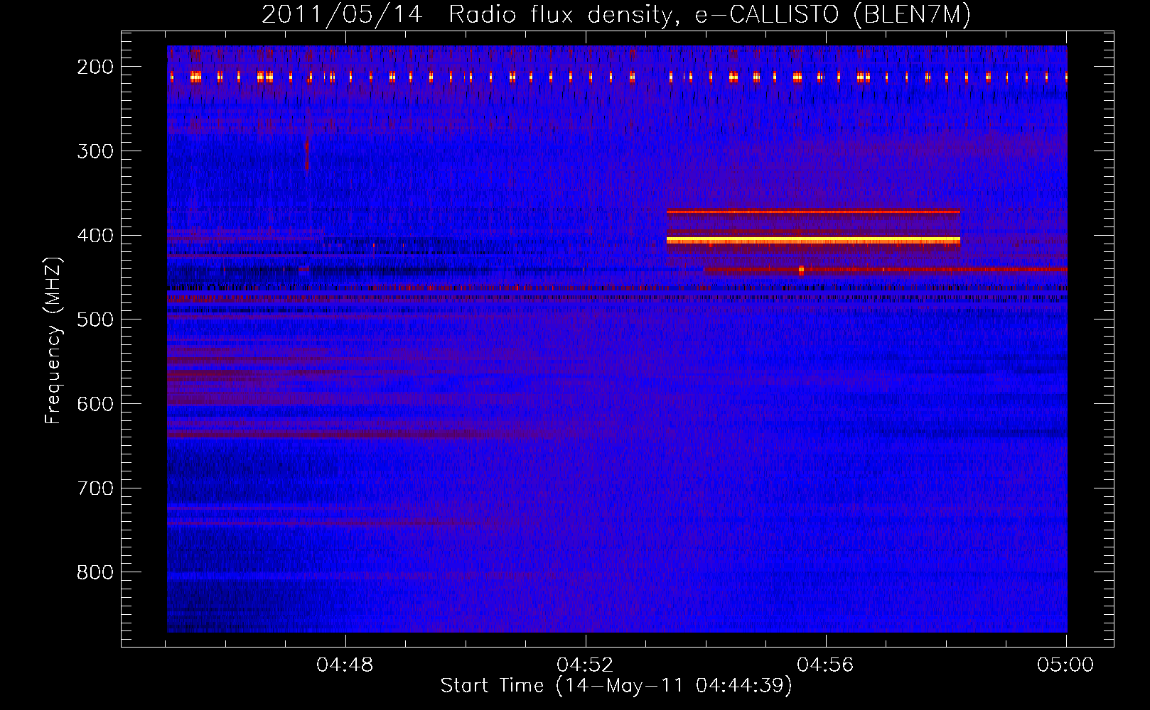Click the 04:52 time tick label
The height and width of the screenshot is (710, 1150).
tap(585, 665)
